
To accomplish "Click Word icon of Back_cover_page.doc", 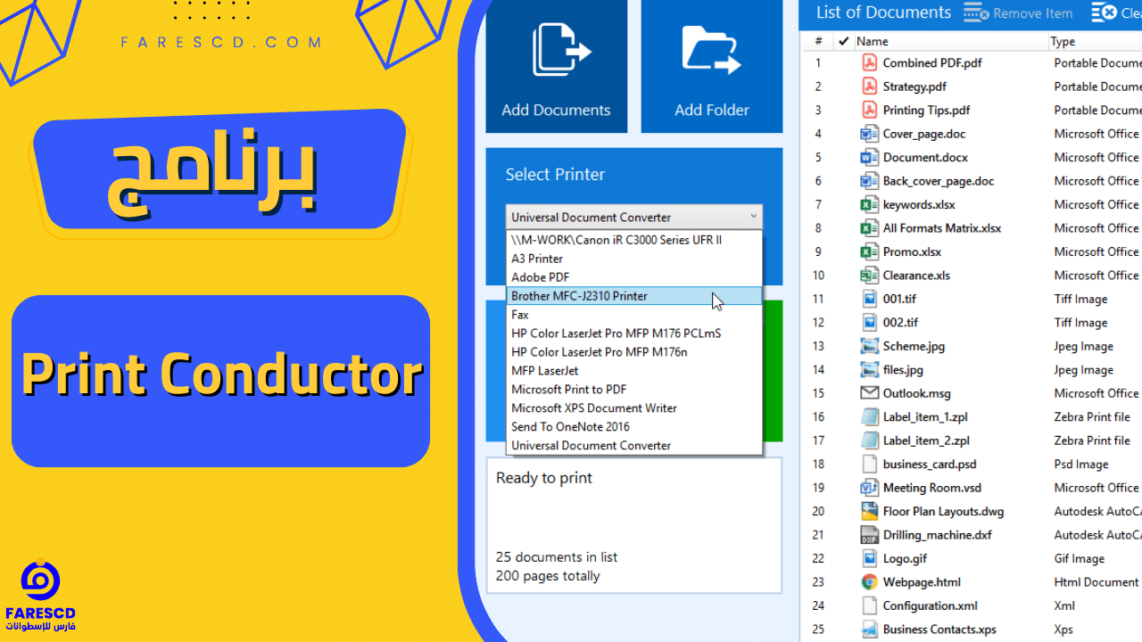I will (870, 181).
